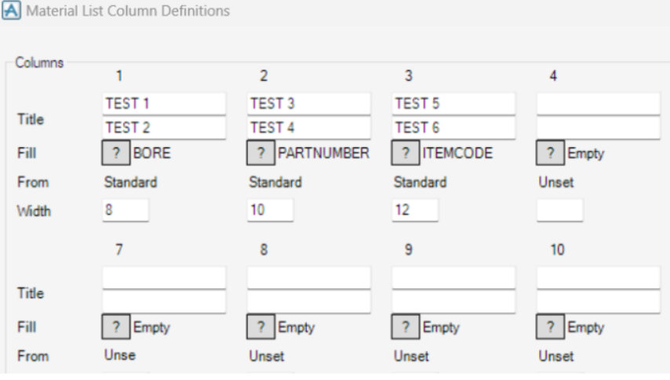
Task: Click the empty Width field of column 4
Action: click(559, 210)
